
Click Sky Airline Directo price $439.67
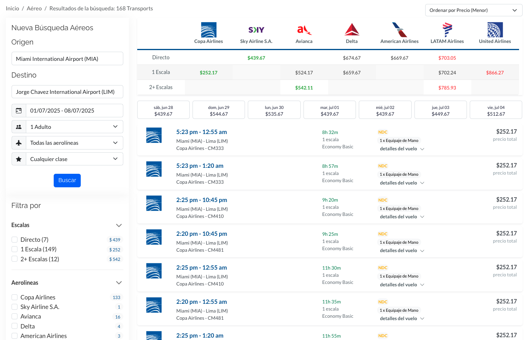(x=256, y=58)
